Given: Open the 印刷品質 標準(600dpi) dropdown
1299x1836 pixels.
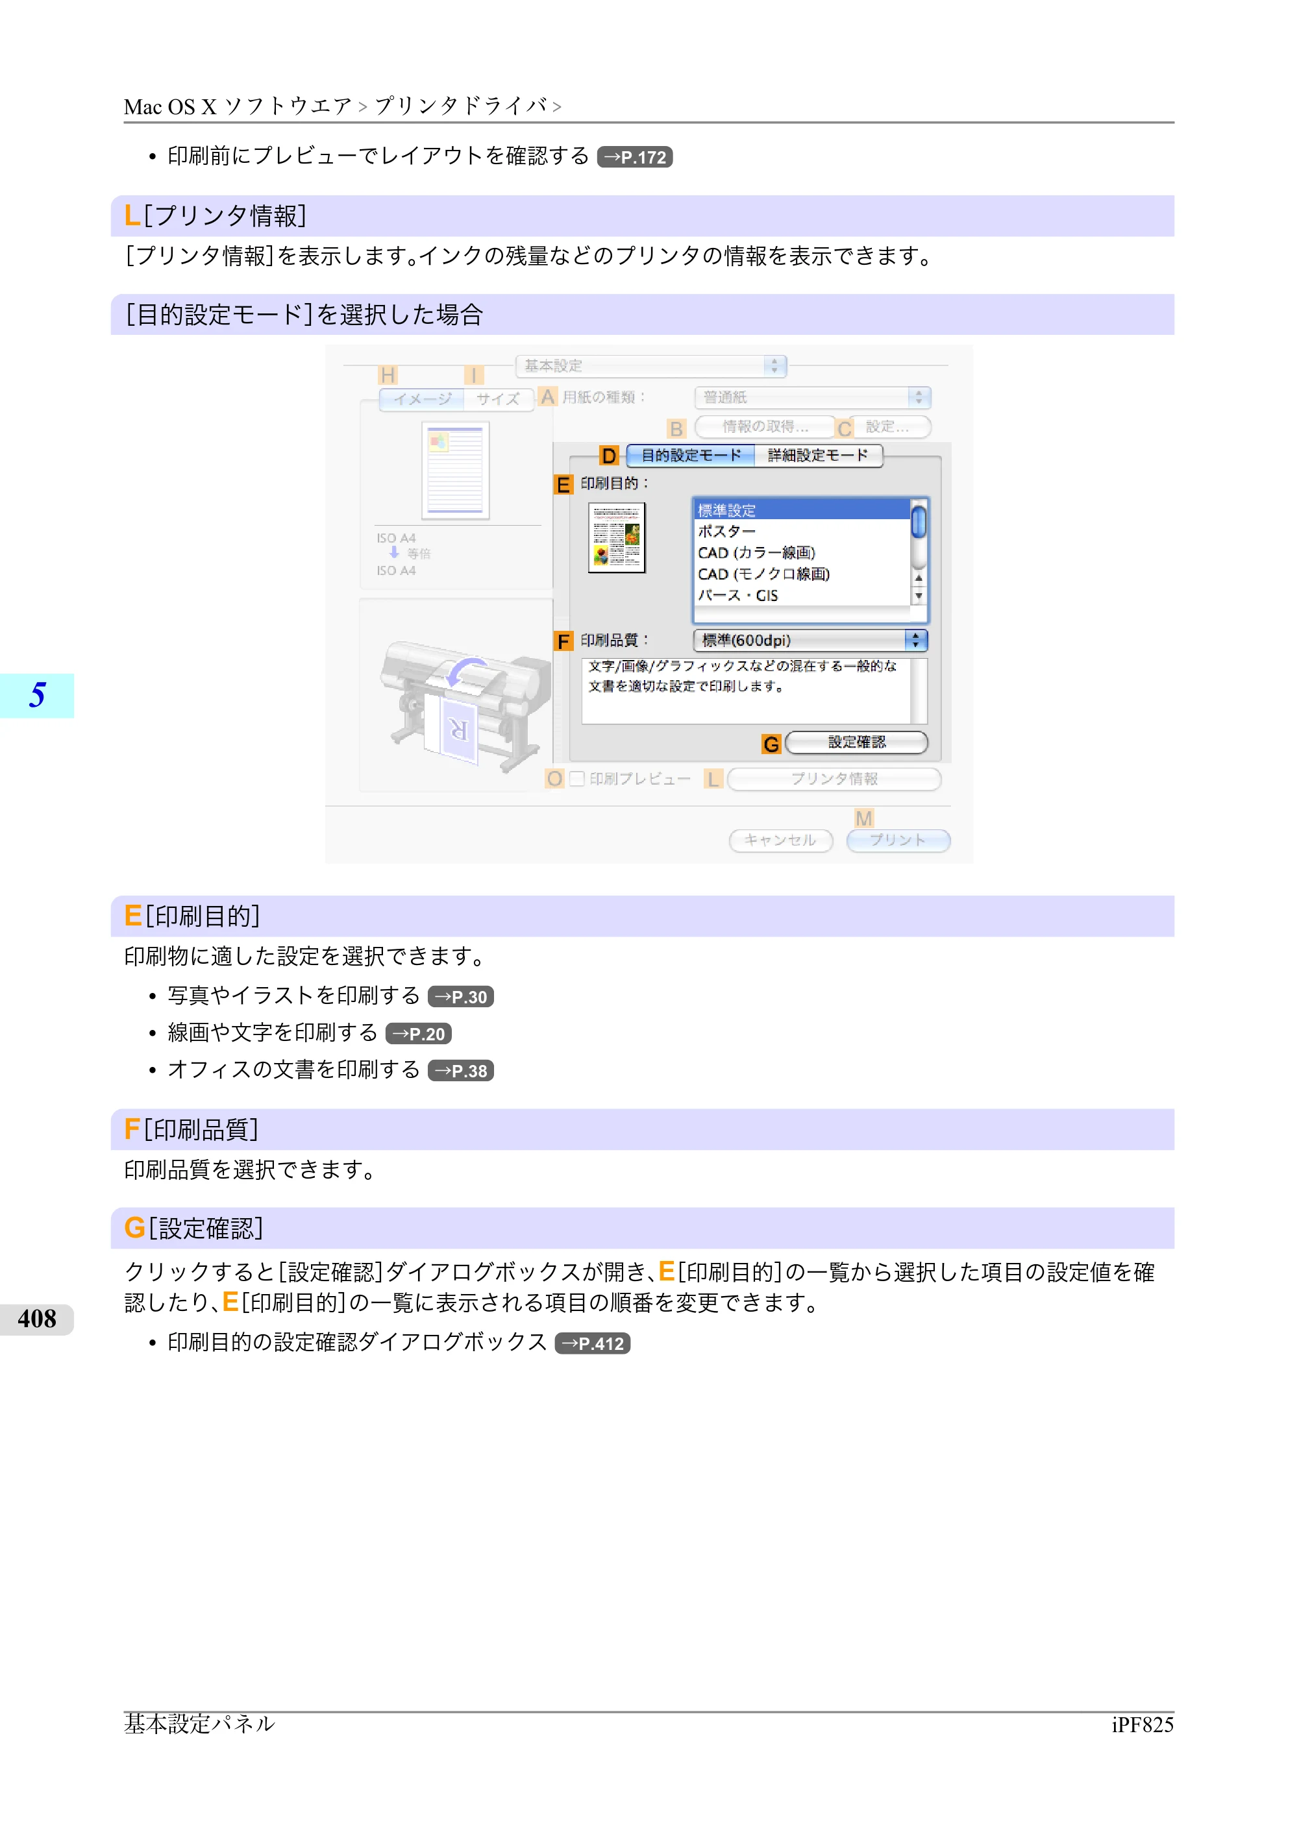Looking at the screenshot, I should point(810,641).
